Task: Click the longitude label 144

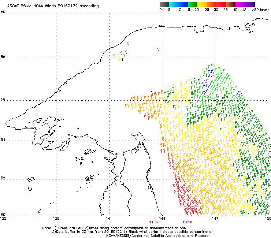Action: (x=162, y=219)
